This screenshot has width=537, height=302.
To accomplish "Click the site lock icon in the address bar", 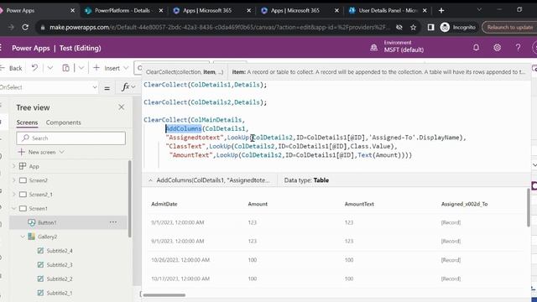I will (43, 28).
